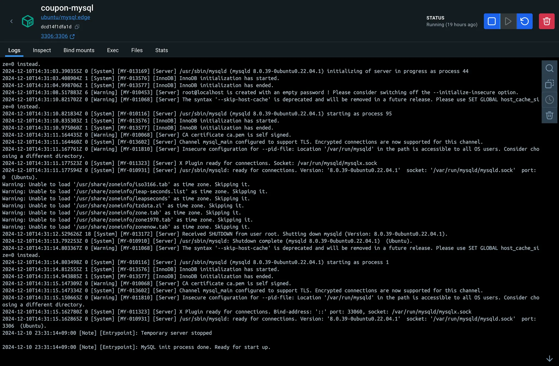The height and width of the screenshot is (366, 559).
Task: Open the Files tab
Action: click(137, 50)
